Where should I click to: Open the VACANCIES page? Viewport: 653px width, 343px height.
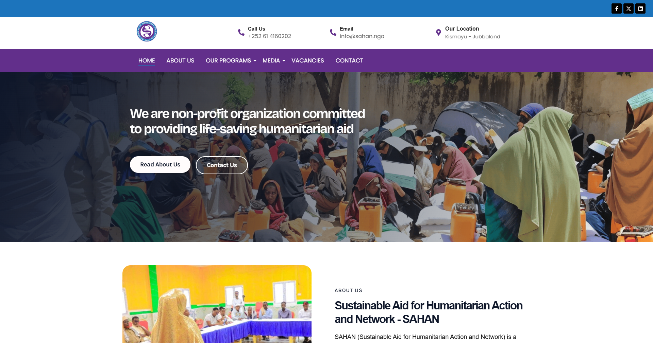coord(308,60)
